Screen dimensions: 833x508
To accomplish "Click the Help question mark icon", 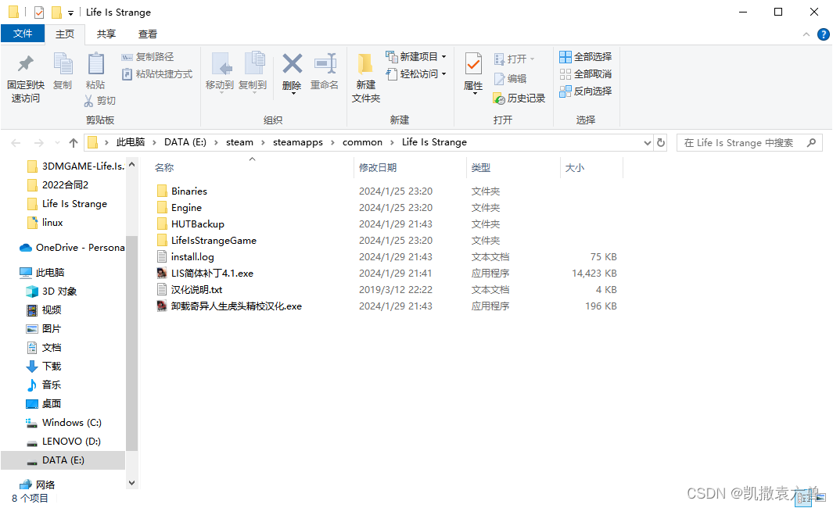I will coord(823,34).
